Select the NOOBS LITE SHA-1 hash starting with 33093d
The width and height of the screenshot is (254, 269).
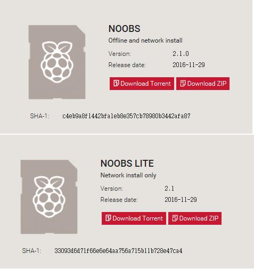tap(118, 251)
